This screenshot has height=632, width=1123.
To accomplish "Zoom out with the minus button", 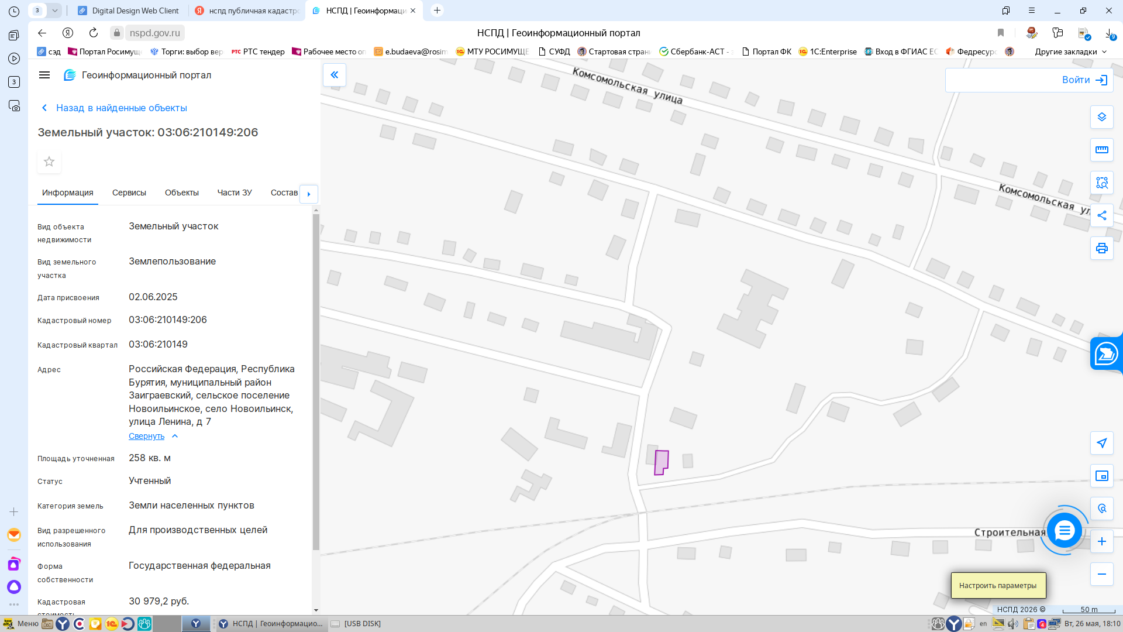I will (1101, 574).
